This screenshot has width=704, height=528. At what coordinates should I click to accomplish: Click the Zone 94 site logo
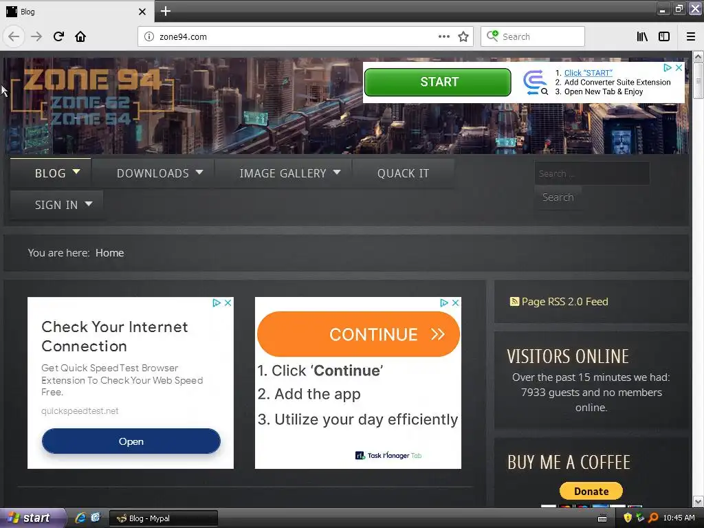pos(91,98)
